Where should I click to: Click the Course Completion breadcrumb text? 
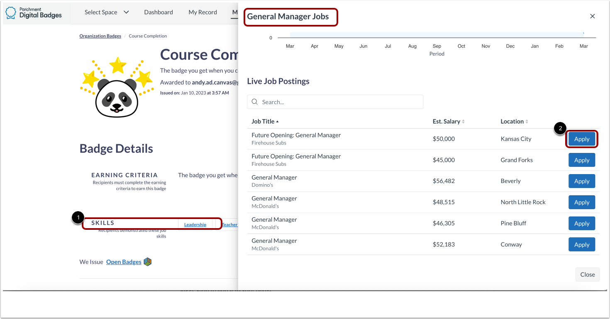pos(148,36)
